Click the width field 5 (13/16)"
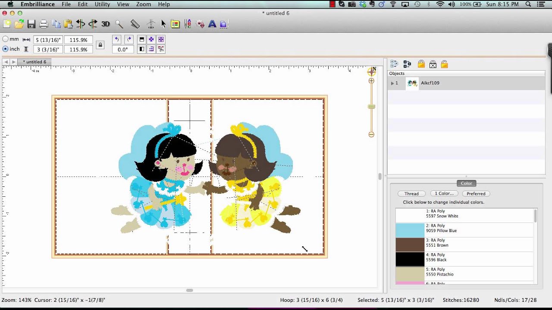Viewport: 552px width, 310px height. (x=48, y=40)
